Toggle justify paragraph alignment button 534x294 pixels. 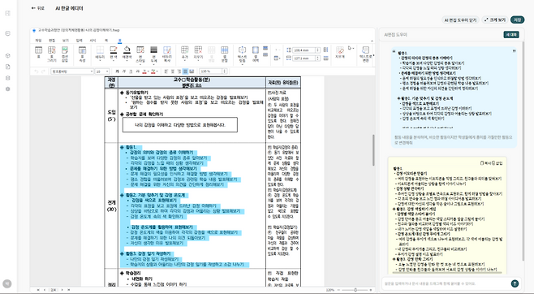[185, 71]
